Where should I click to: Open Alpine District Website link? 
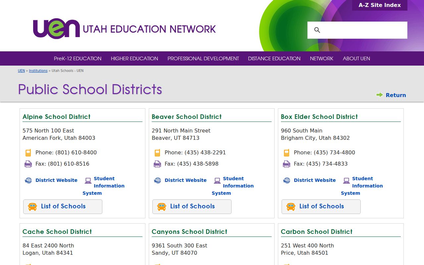coord(56,180)
